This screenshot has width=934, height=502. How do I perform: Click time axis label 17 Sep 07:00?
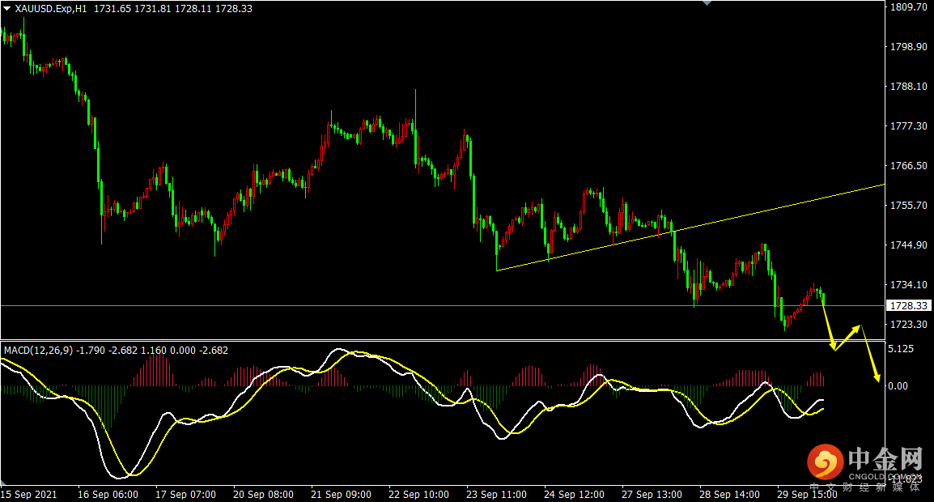click(186, 494)
